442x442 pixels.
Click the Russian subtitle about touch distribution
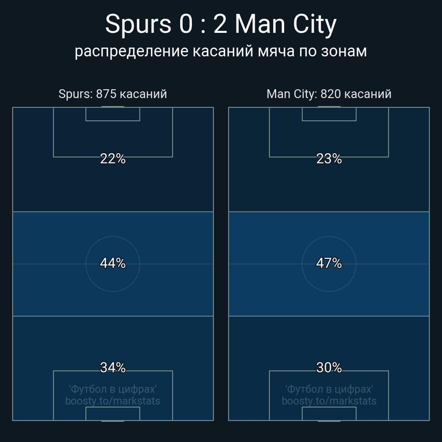221,51
